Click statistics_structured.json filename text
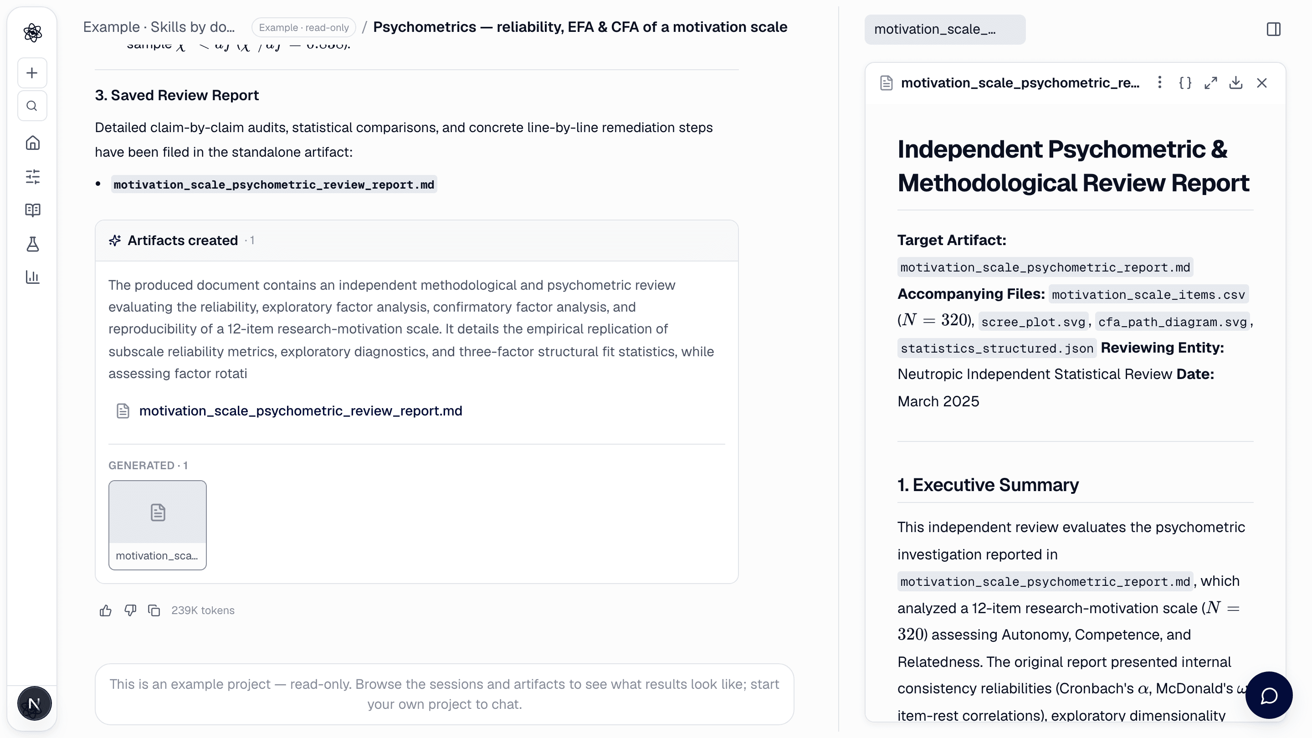 [x=997, y=348]
